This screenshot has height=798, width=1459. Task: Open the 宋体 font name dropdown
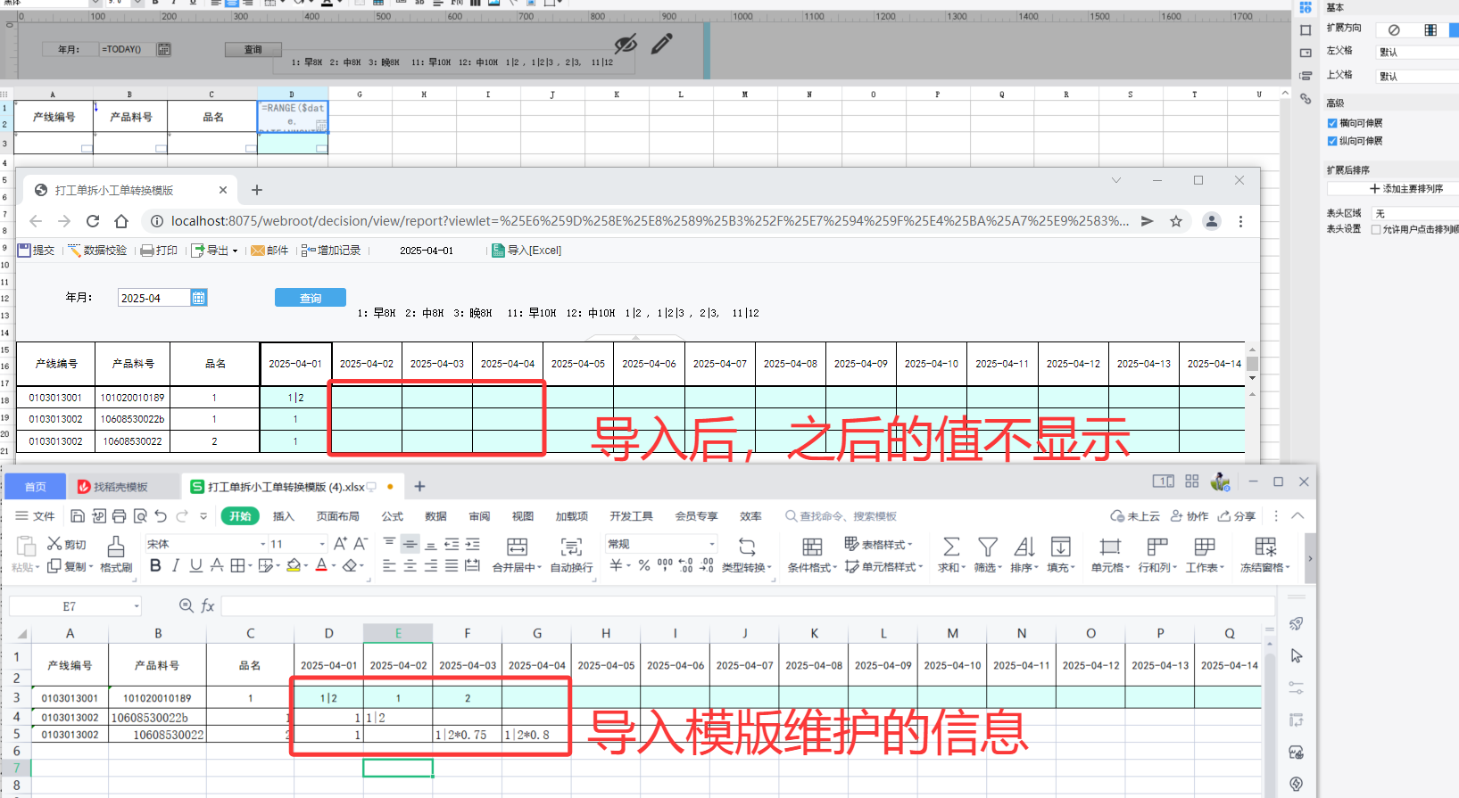[x=263, y=544]
